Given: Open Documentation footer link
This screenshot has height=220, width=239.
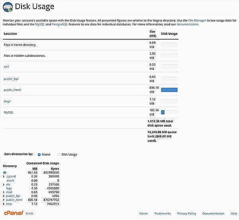Looking at the screenshot, I should [213, 214].
